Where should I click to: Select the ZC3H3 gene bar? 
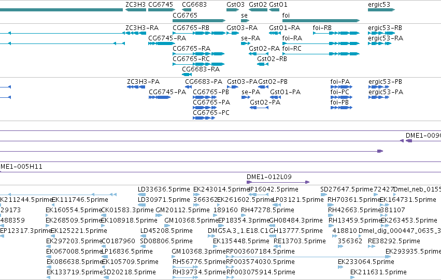(x=136, y=10)
